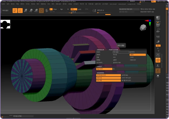Viewport: 169px width, 119px height.
Task: Toggle the A button in top shelf
Action: pos(51,9)
